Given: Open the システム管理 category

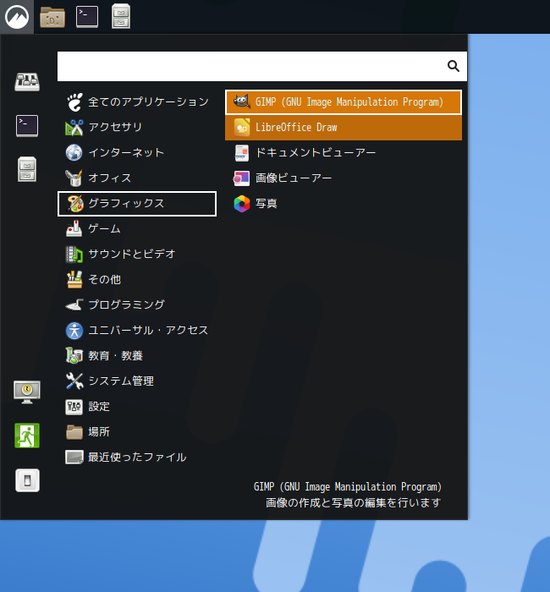Looking at the screenshot, I should coord(137,381).
